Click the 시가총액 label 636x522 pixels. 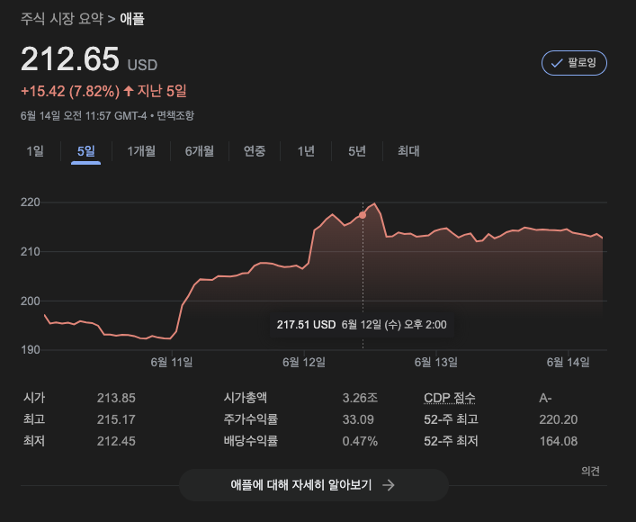click(245, 398)
